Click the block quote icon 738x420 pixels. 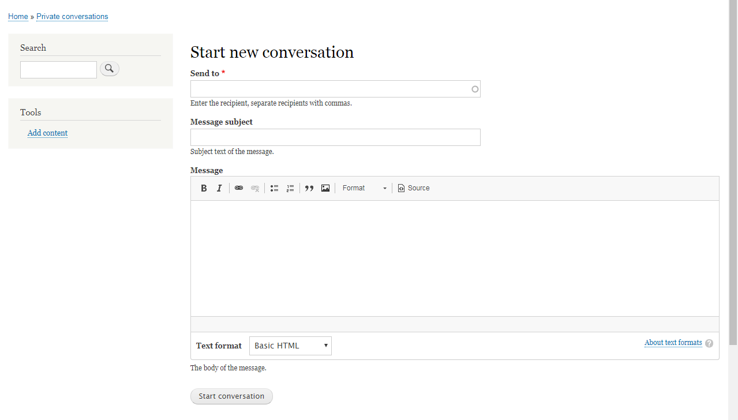pyautogui.click(x=309, y=188)
